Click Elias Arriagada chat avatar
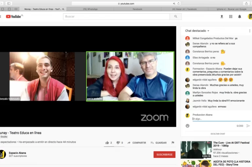This screenshot has width=252, height=167. click(x=188, y=58)
